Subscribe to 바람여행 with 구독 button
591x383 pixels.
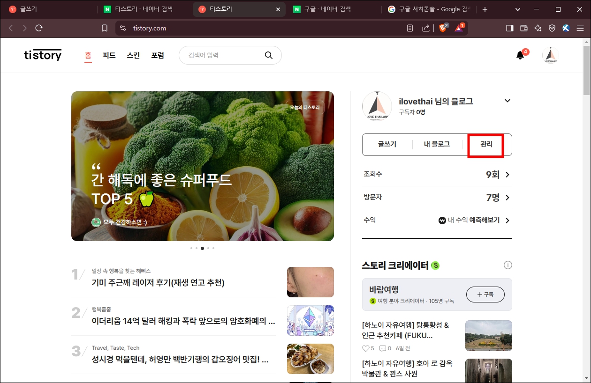[485, 295]
